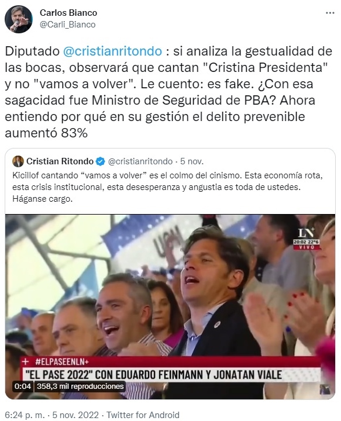Open the Carlos Bianco display name
Screen dimensions: 341x421
click(68, 13)
